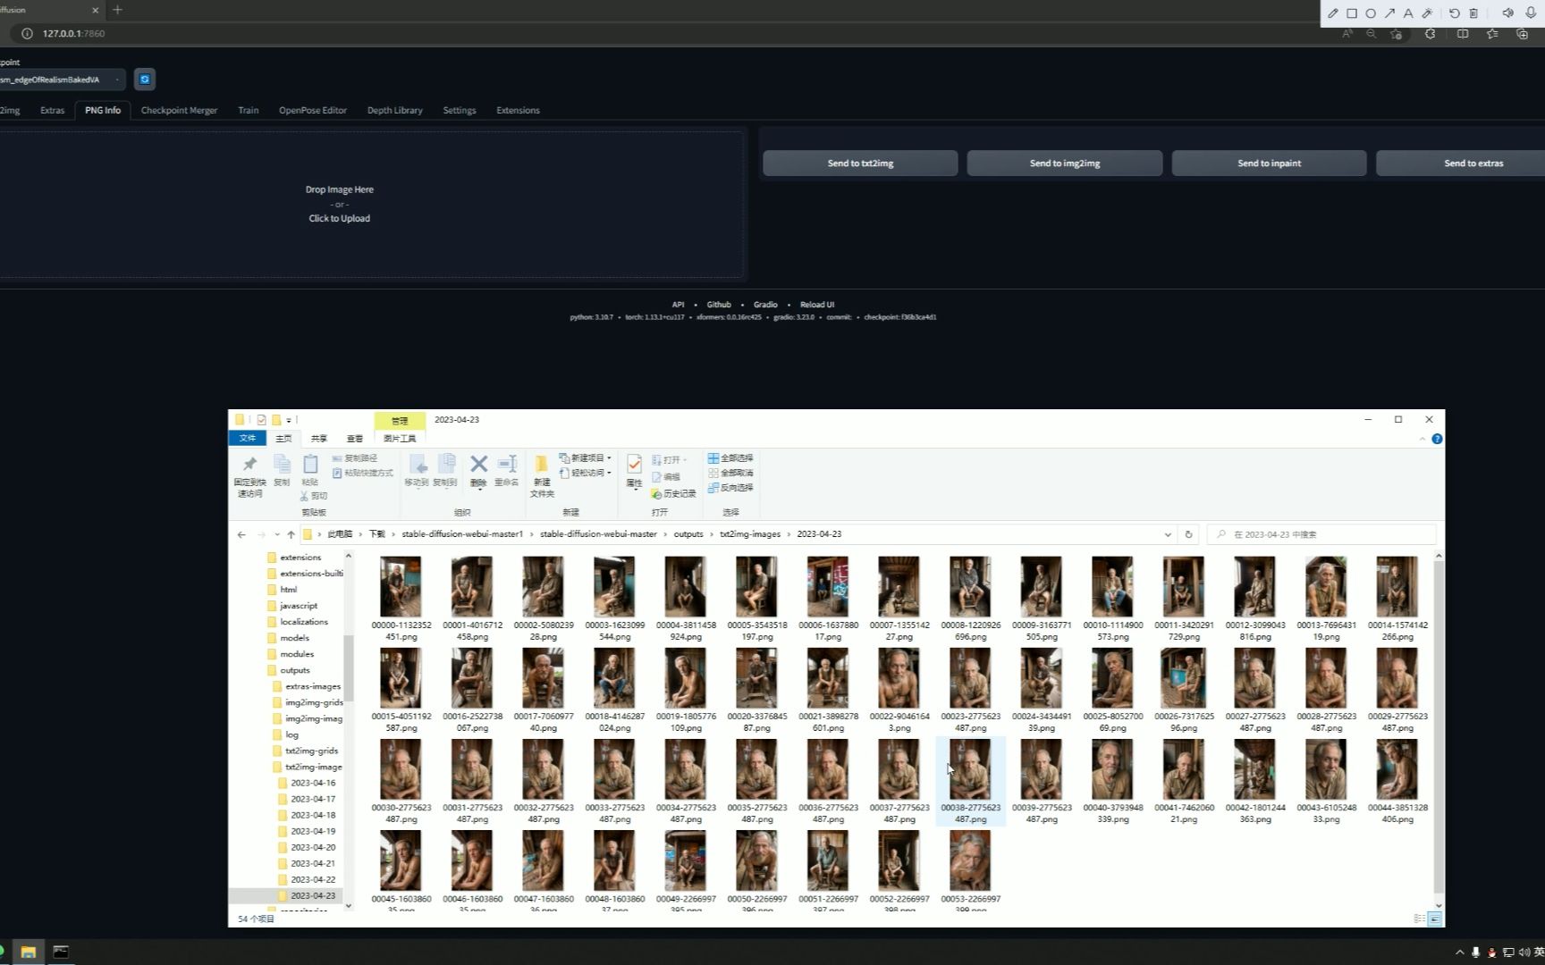The image size is (1545, 965).
Task: Toggle the speaker sound icon
Action: click(1507, 13)
